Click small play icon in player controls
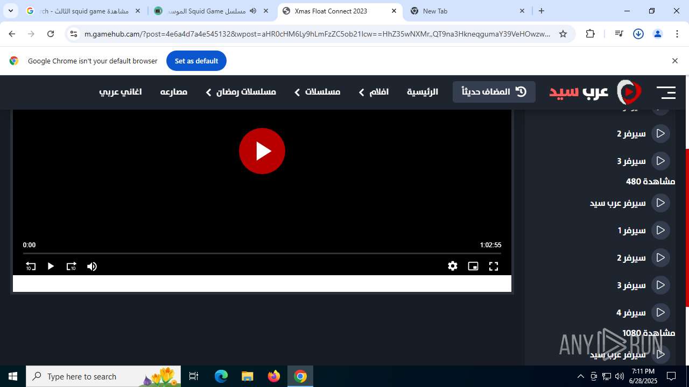The height and width of the screenshot is (387, 689). click(x=51, y=266)
